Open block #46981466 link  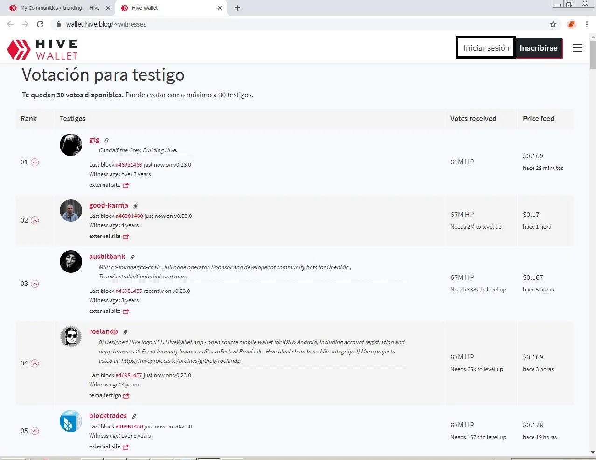129,165
